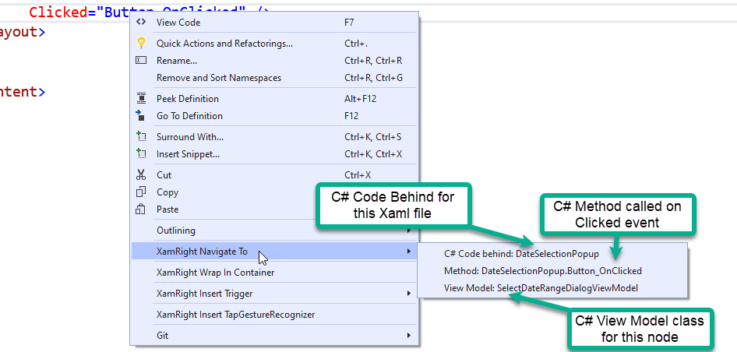This screenshot has width=737, height=352.
Task: Click the Go To Definition icon
Action: (141, 115)
